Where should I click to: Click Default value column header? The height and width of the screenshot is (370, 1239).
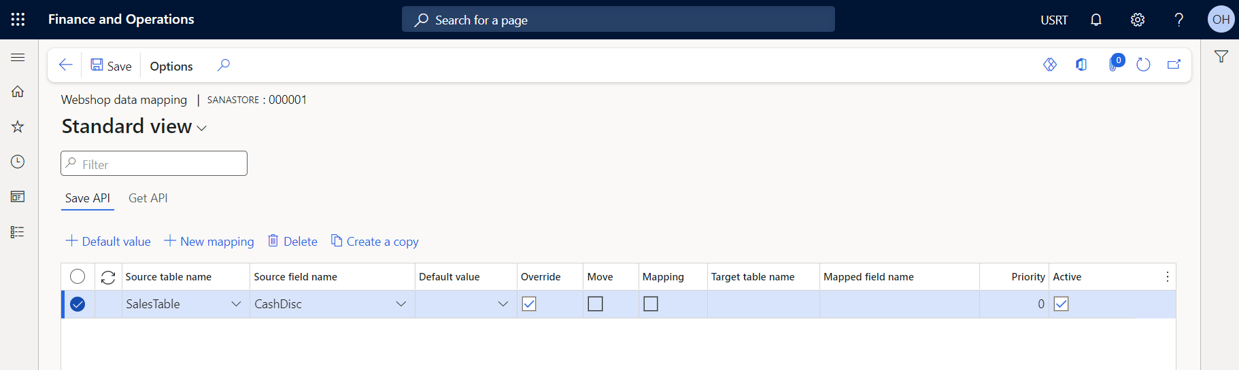[449, 277]
